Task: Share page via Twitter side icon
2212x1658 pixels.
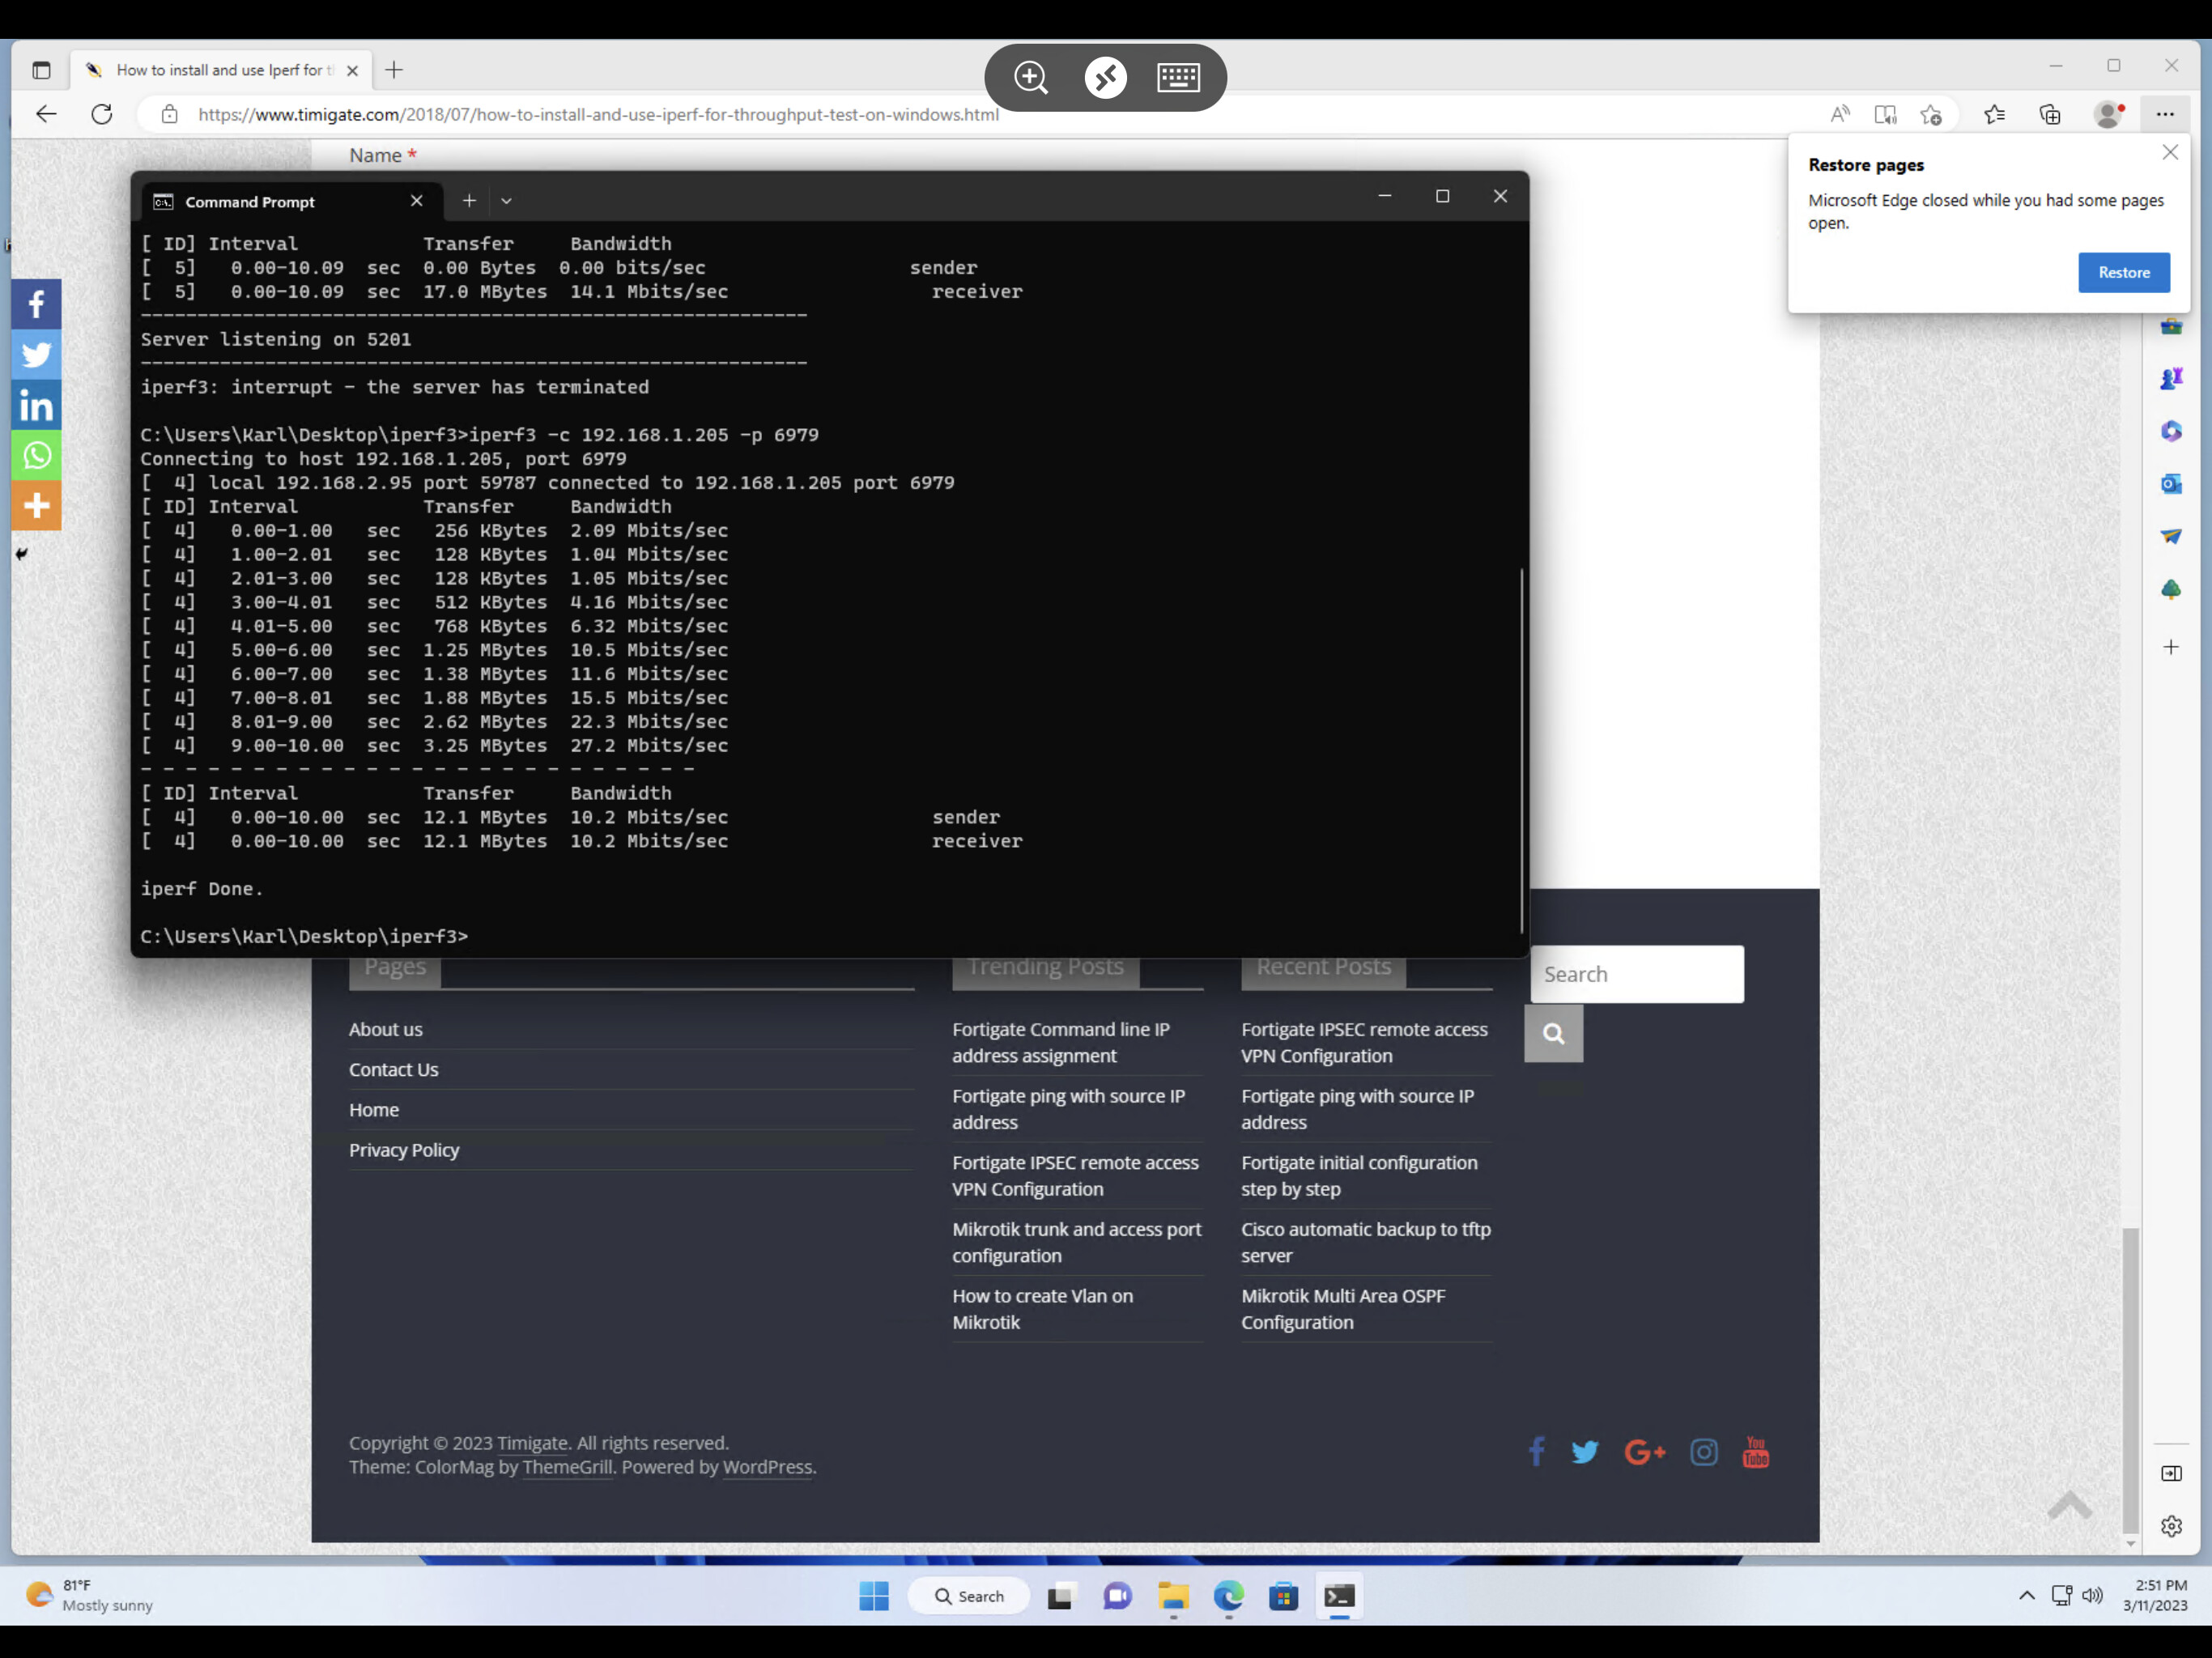Action: [36, 354]
